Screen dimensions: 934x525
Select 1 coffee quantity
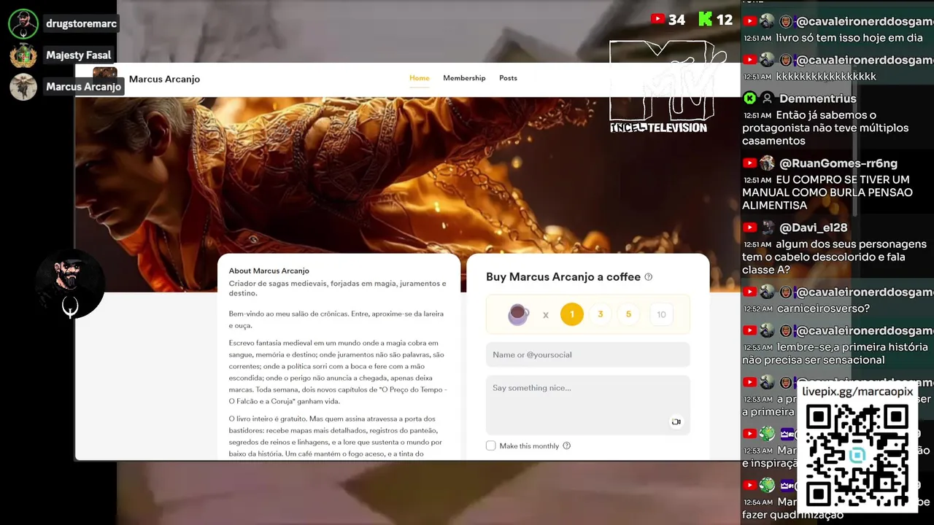point(572,314)
